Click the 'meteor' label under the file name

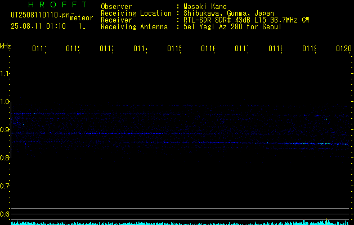click(82, 18)
